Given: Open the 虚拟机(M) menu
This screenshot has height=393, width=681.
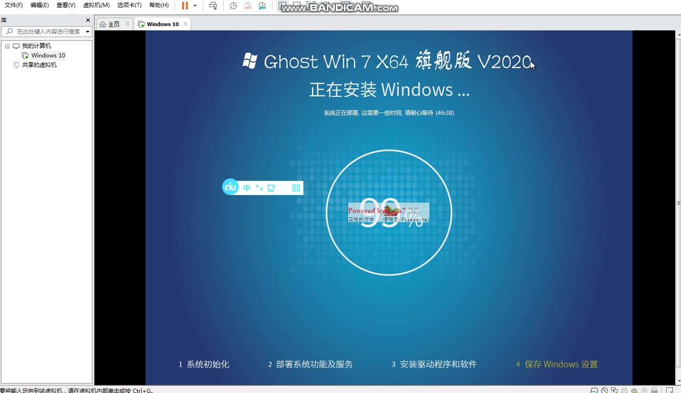Looking at the screenshot, I should pos(97,5).
